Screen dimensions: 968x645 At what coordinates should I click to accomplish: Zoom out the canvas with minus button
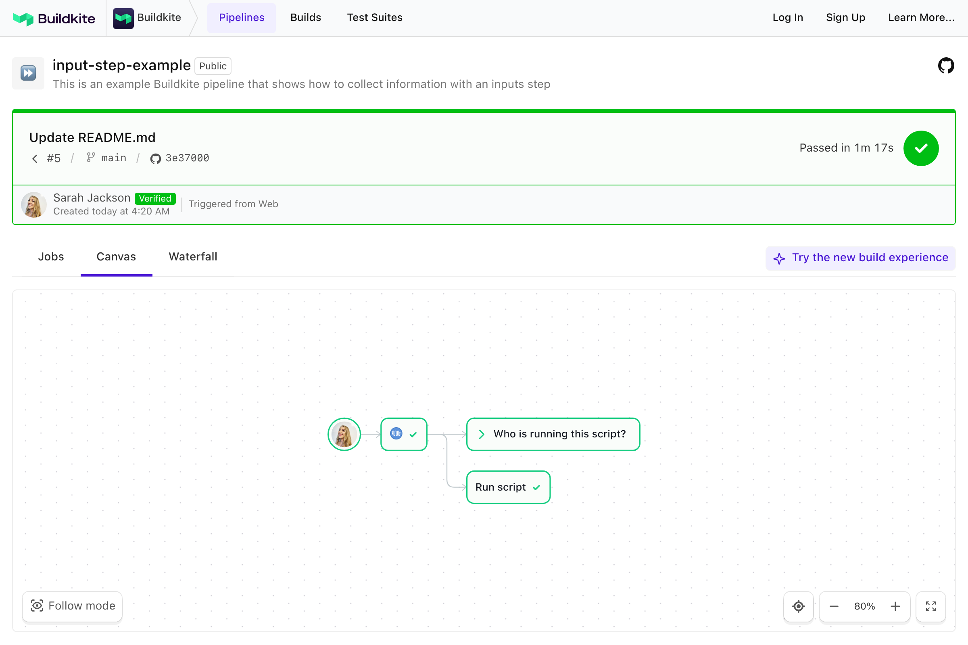tap(834, 606)
